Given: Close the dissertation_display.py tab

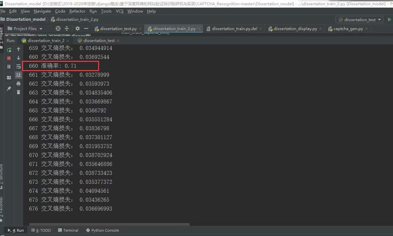Looking at the screenshot, I should click(321, 28).
